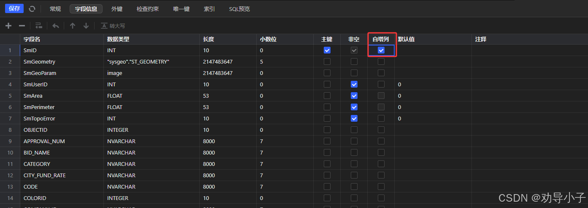Image resolution: width=588 pixels, height=208 pixels.
Task: Select the SmGeometry field name cell
Action: click(62, 61)
